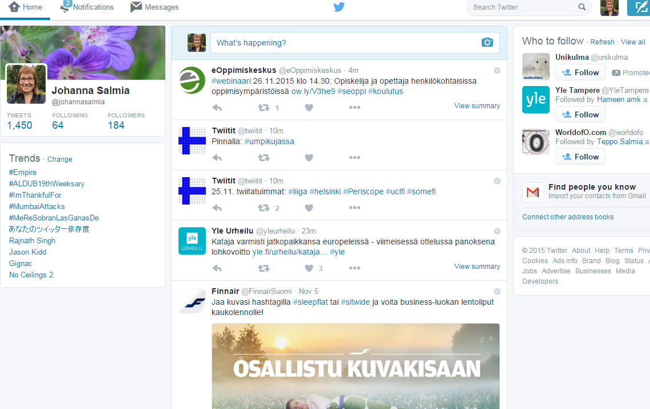
Task: Open the #Periscope hashtag
Action: pyautogui.click(x=363, y=191)
